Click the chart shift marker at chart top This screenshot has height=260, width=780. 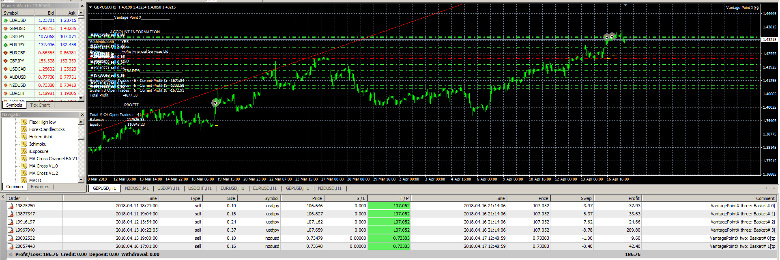[625, 5]
